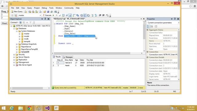The image size is (197, 111).
Task: Click Specify Values for Template Parameters icon
Action: pos(107,15)
